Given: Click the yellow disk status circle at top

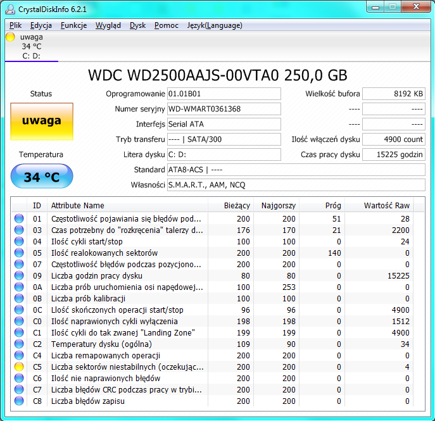Looking at the screenshot, I should coord(10,37).
